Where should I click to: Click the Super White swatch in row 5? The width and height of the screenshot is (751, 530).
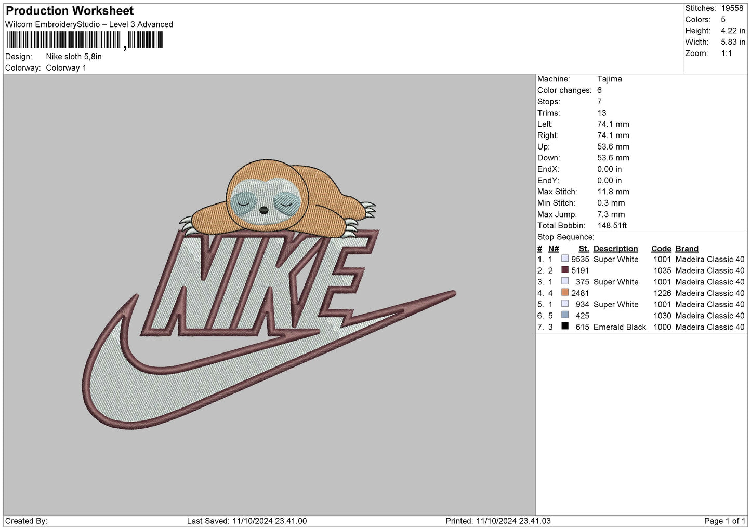point(565,304)
